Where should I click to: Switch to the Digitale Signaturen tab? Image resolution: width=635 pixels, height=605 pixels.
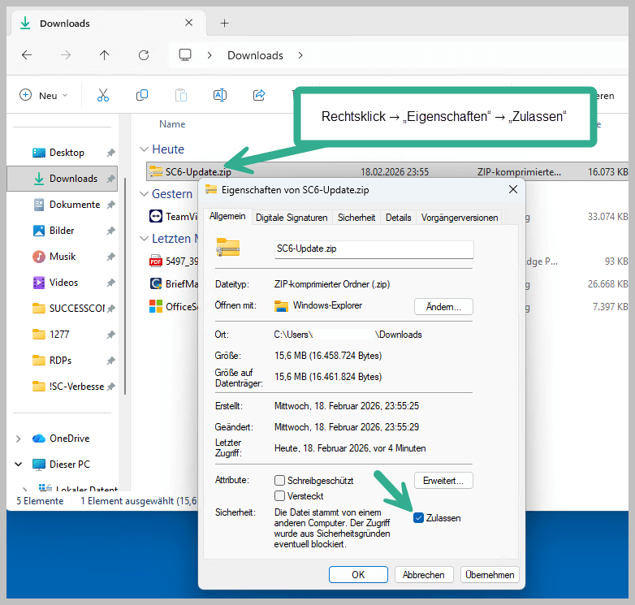pos(292,218)
